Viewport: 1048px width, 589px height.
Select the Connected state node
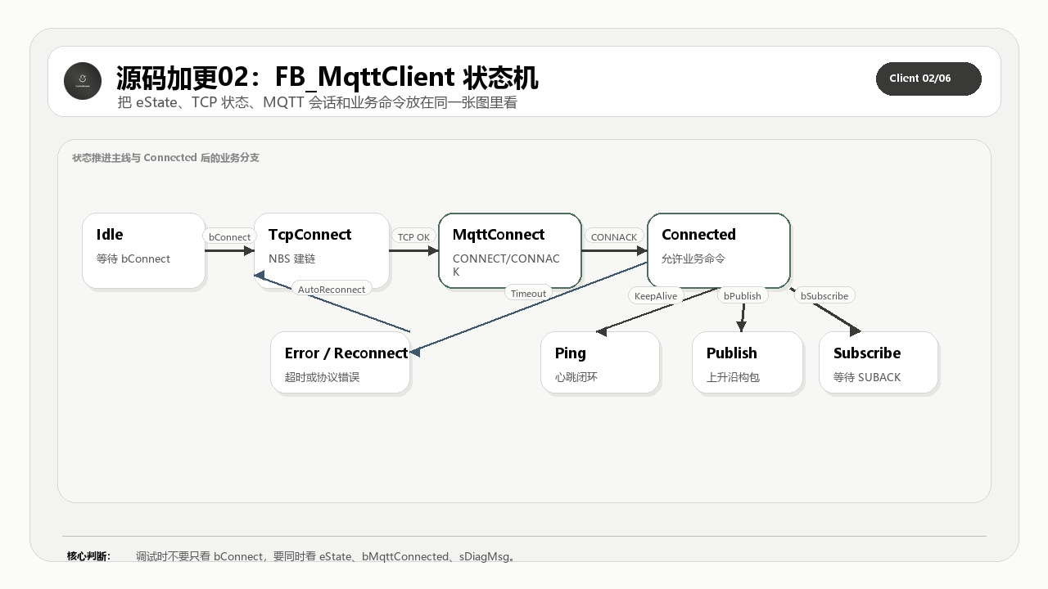coord(719,250)
